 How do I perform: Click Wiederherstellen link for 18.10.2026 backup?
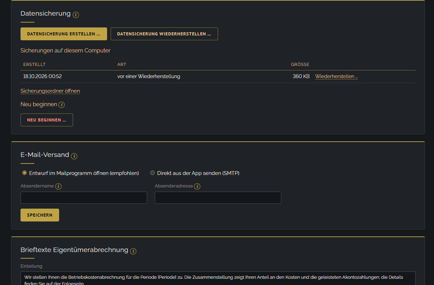pos(336,76)
